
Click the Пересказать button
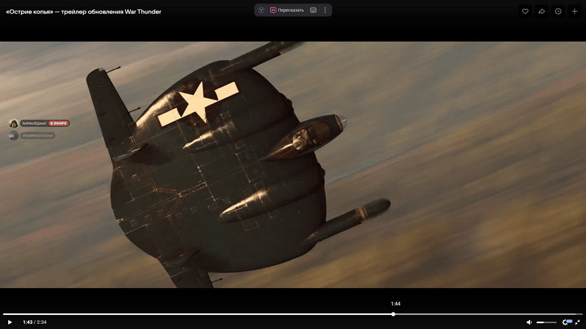(x=287, y=10)
